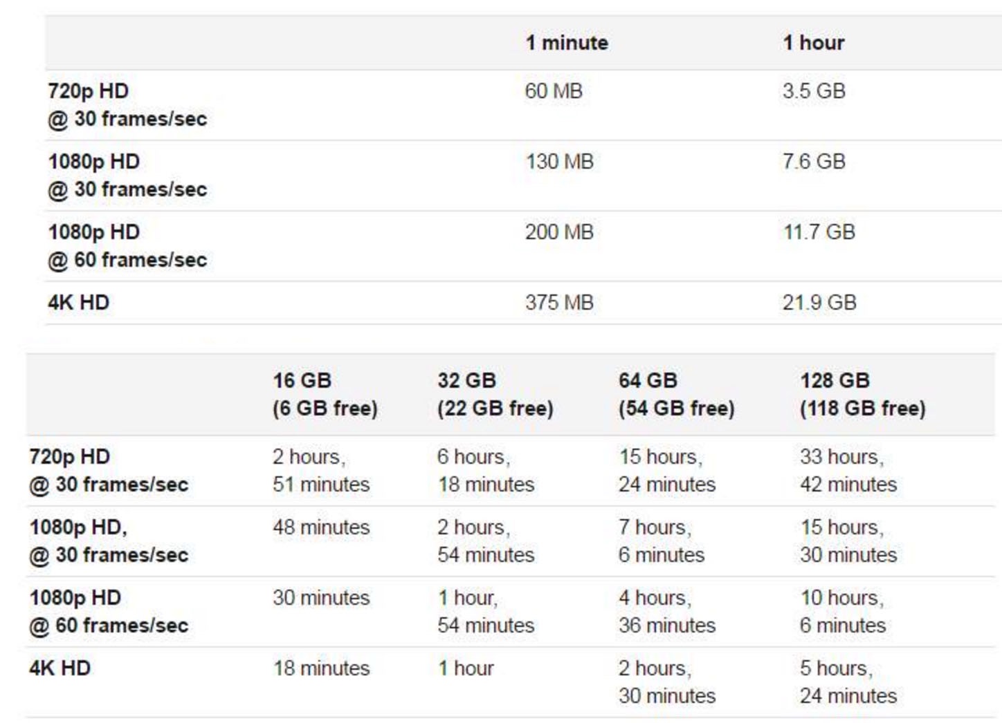Click the "2 hours, 51 minutes" cell
The width and height of the screenshot is (1002, 723).
click(321, 471)
